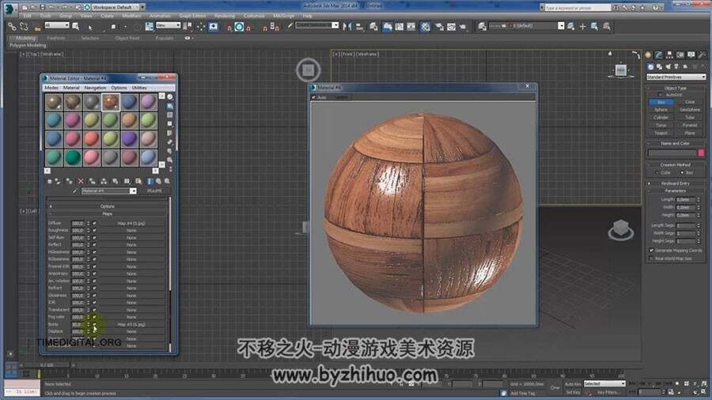
Task: Open the Workspace Default dropdown
Action: (x=115, y=7)
